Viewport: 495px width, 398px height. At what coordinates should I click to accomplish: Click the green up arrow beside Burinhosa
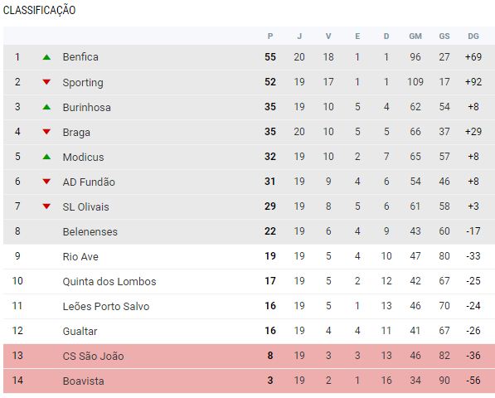46,107
